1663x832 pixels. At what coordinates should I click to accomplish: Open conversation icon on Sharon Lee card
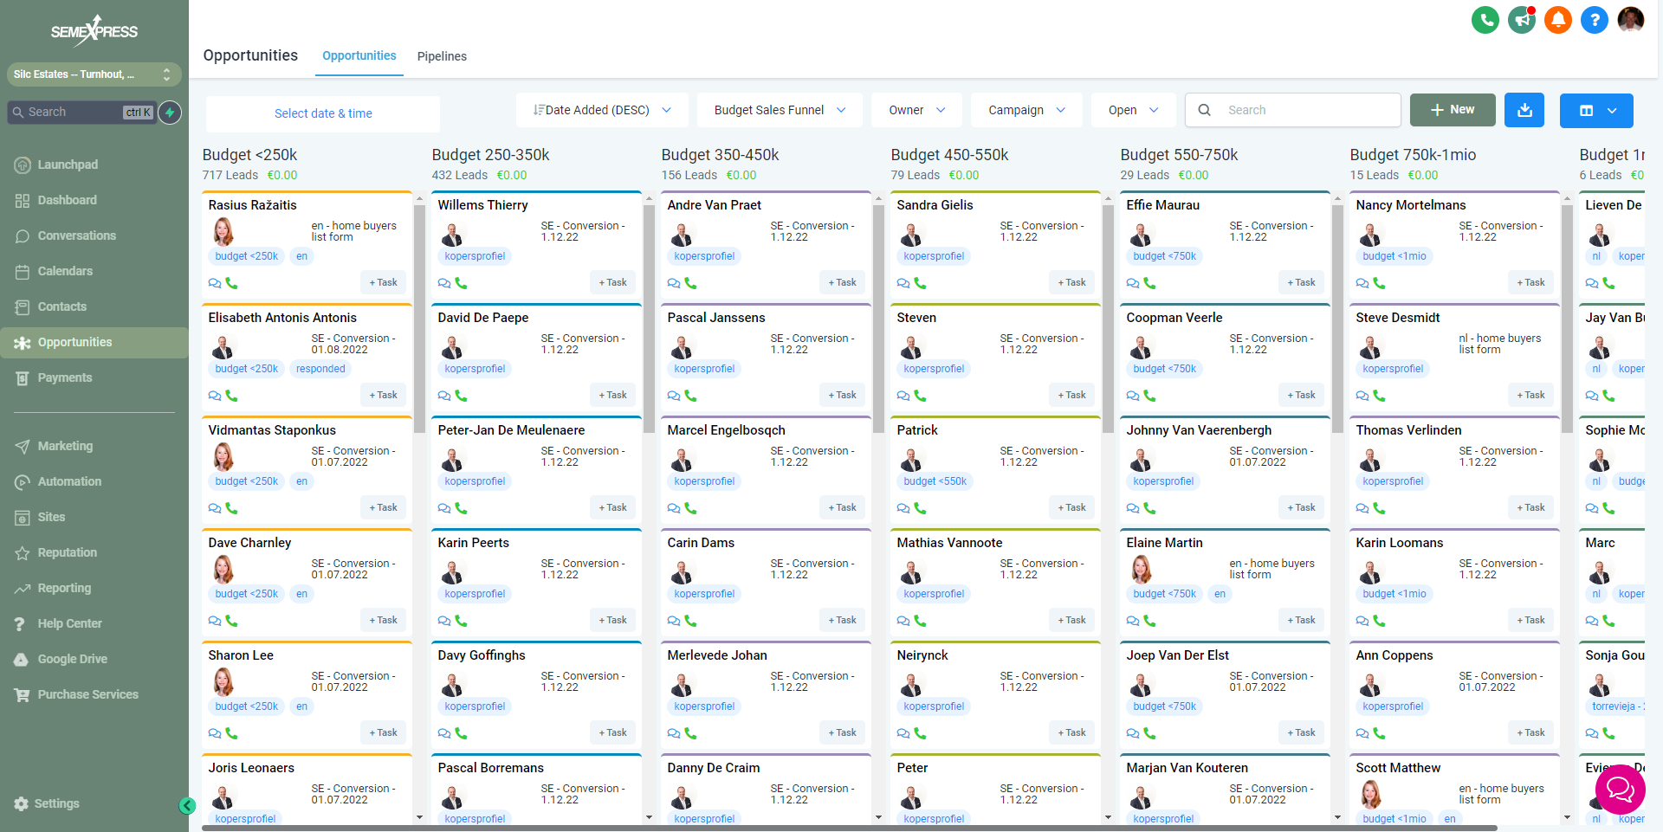pyautogui.click(x=215, y=733)
